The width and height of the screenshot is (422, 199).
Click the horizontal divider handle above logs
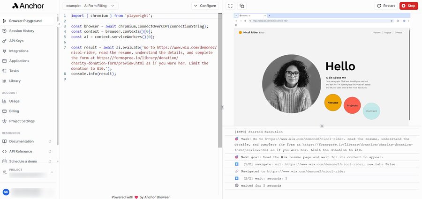[x=322, y=126]
